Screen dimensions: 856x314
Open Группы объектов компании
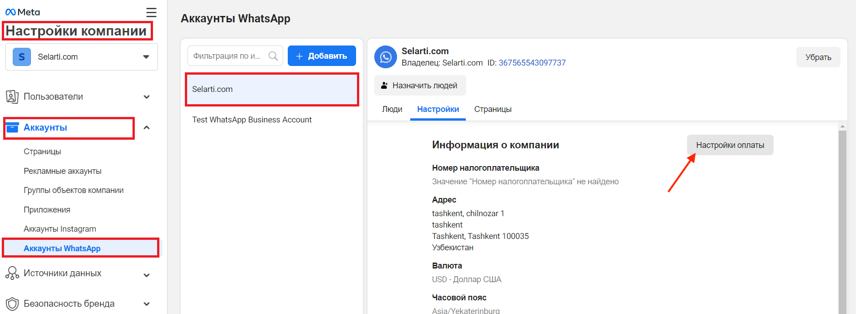click(x=74, y=190)
